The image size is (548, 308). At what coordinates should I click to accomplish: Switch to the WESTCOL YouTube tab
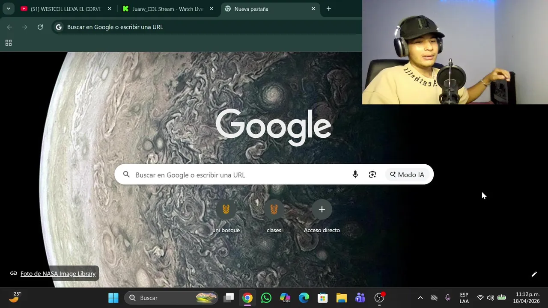tap(66, 9)
